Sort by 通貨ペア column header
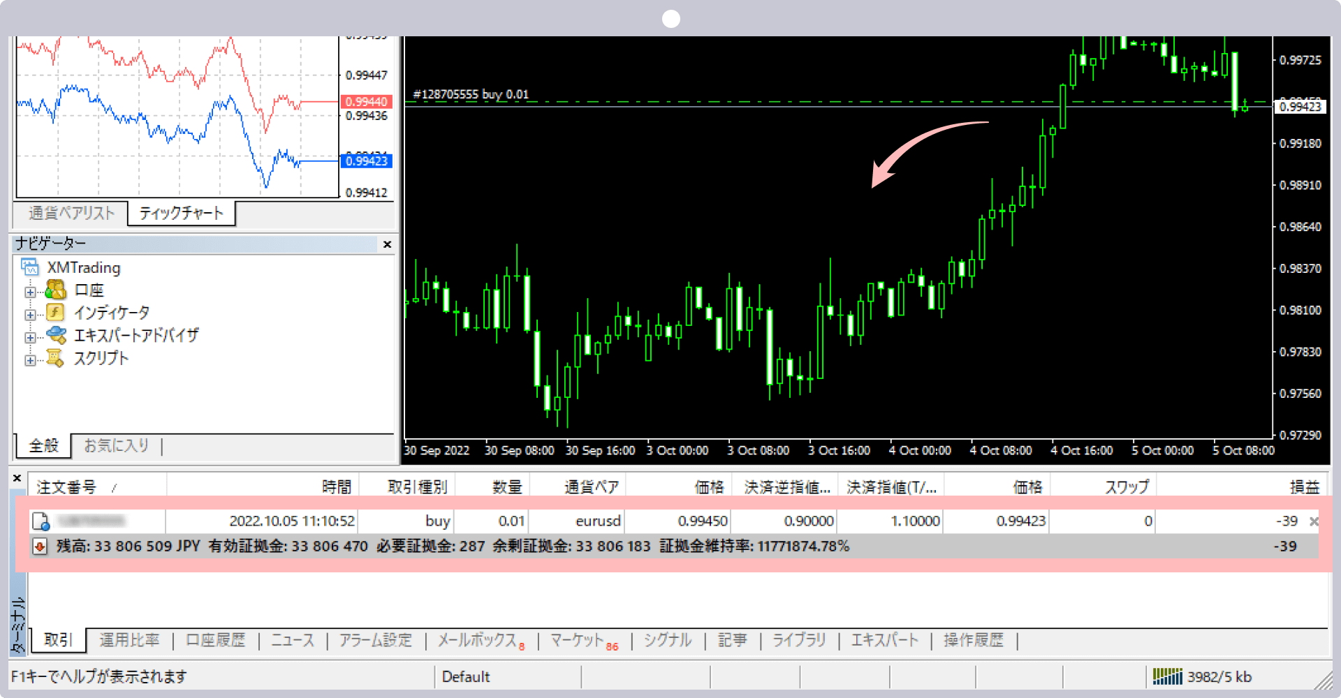 (x=578, y=487)
